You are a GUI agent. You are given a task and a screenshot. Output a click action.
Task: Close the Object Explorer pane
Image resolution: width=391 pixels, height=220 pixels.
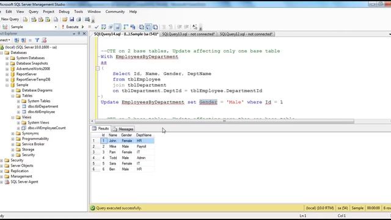[x=84, y=34]
